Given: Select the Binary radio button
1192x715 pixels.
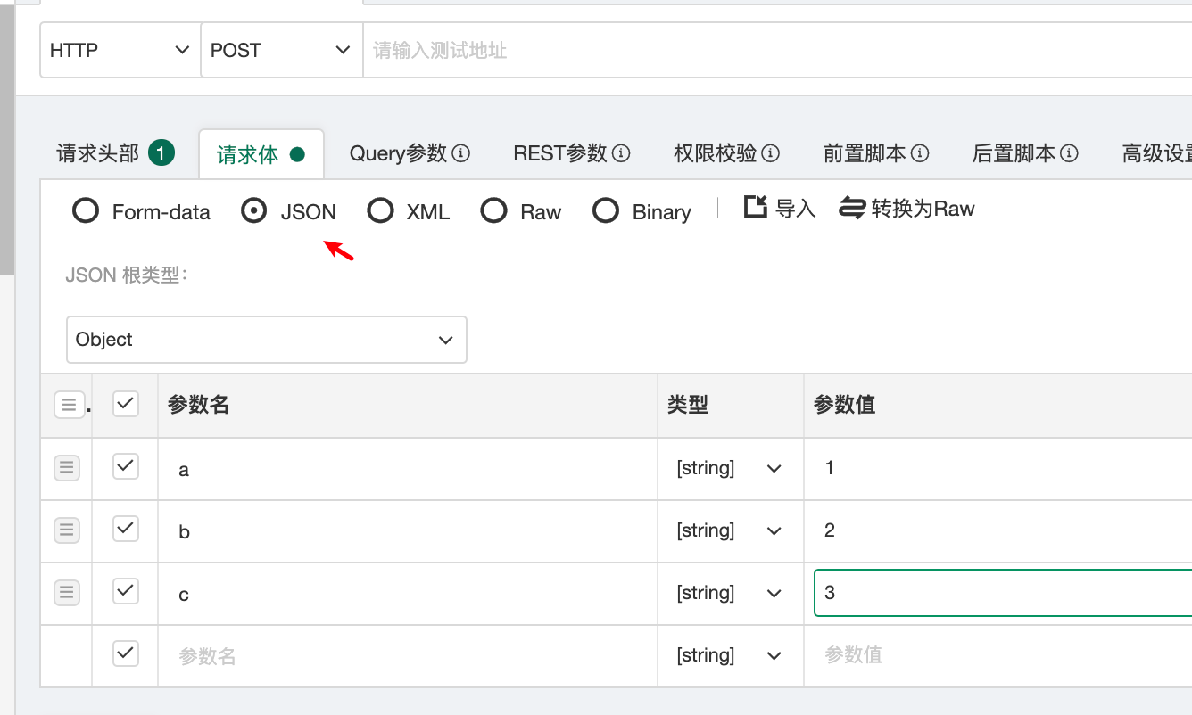Looking at the screenshot, I should tap(607, 211).
